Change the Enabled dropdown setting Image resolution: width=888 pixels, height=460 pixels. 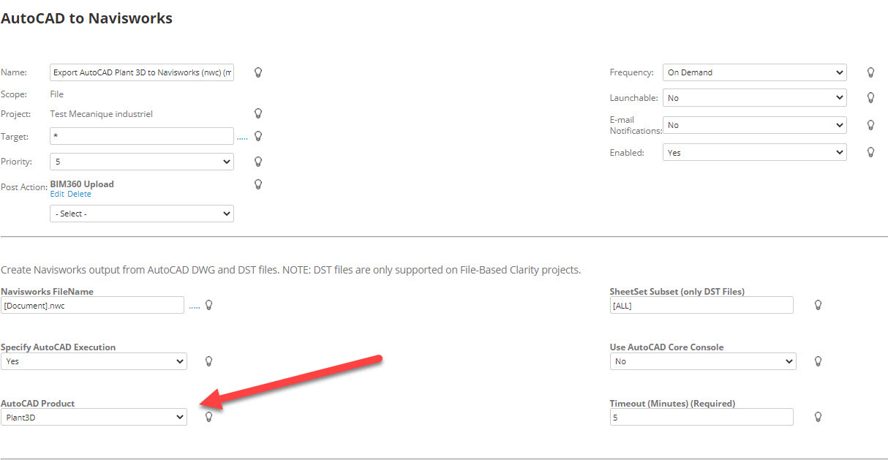(754, 153)
